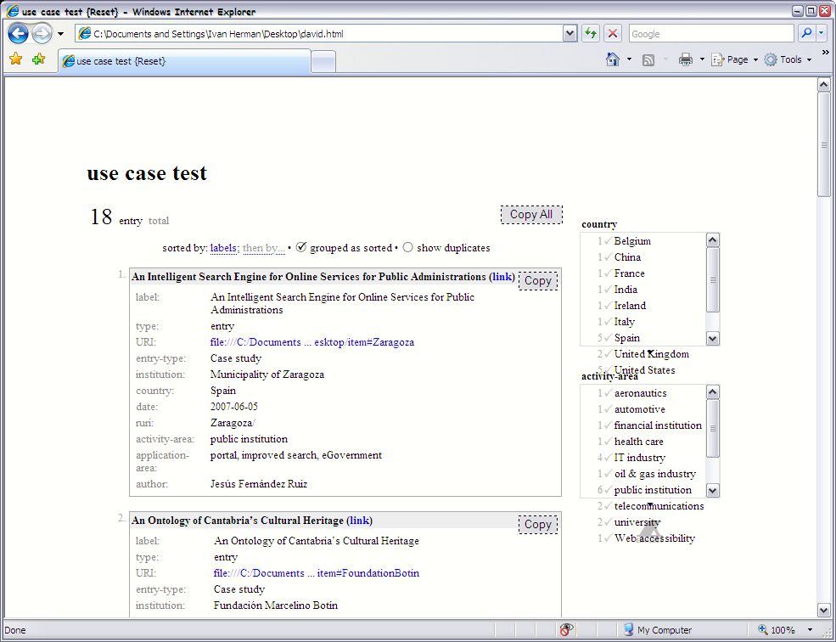This screenshot has height=642, width=836.
Task: Click the Google search magnifier icon
Action: coord(806,34)
